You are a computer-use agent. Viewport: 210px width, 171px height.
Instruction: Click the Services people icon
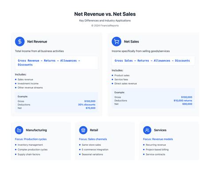[x=147, y=130]
